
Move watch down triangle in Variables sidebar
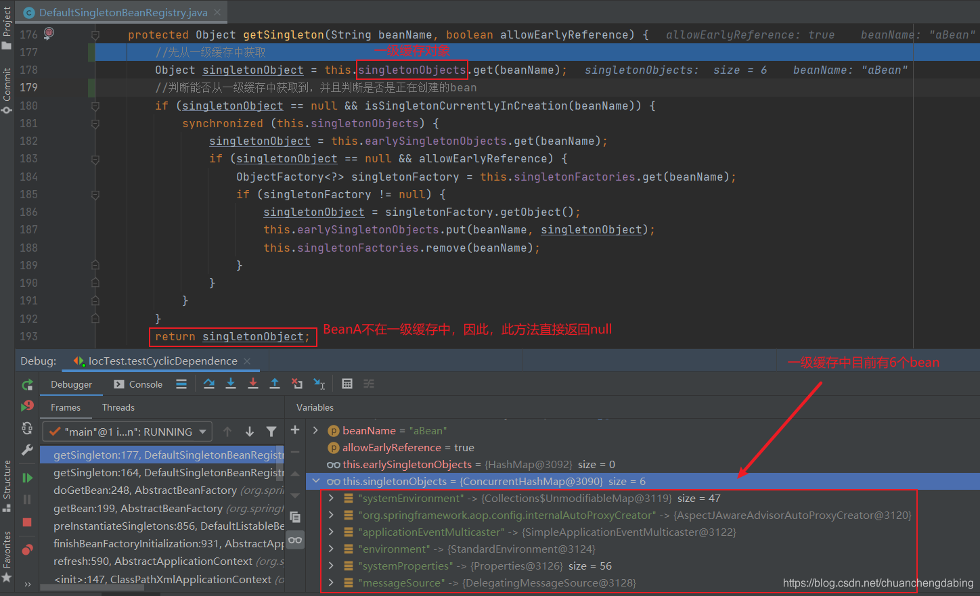295,495
